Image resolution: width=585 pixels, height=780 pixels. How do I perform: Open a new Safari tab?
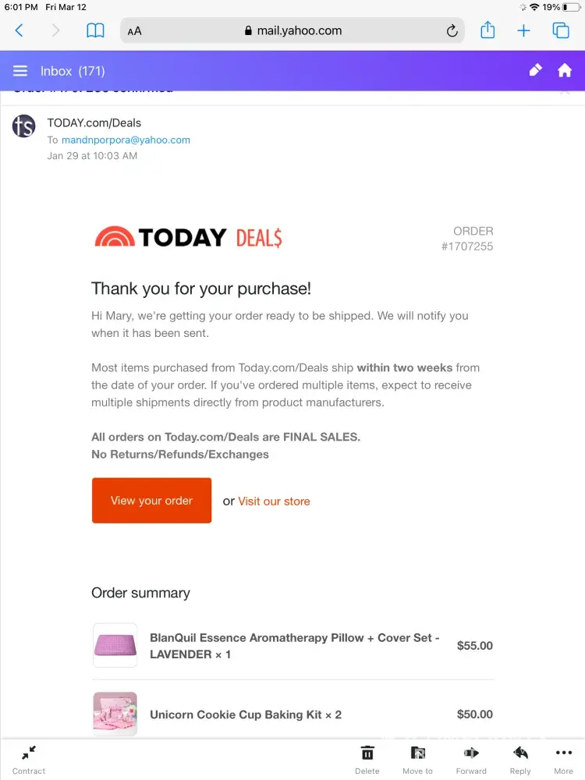point(523,30)
